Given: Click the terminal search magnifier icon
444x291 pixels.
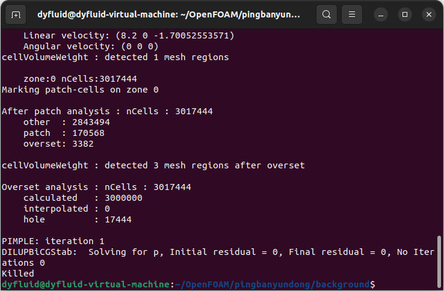Looking at the screenshot, I should 326,14.
